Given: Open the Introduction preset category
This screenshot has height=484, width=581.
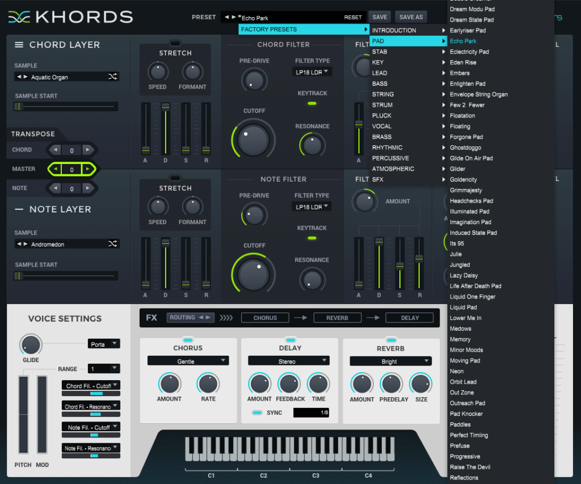Looking at the screenshot, I should pos(409,31).
